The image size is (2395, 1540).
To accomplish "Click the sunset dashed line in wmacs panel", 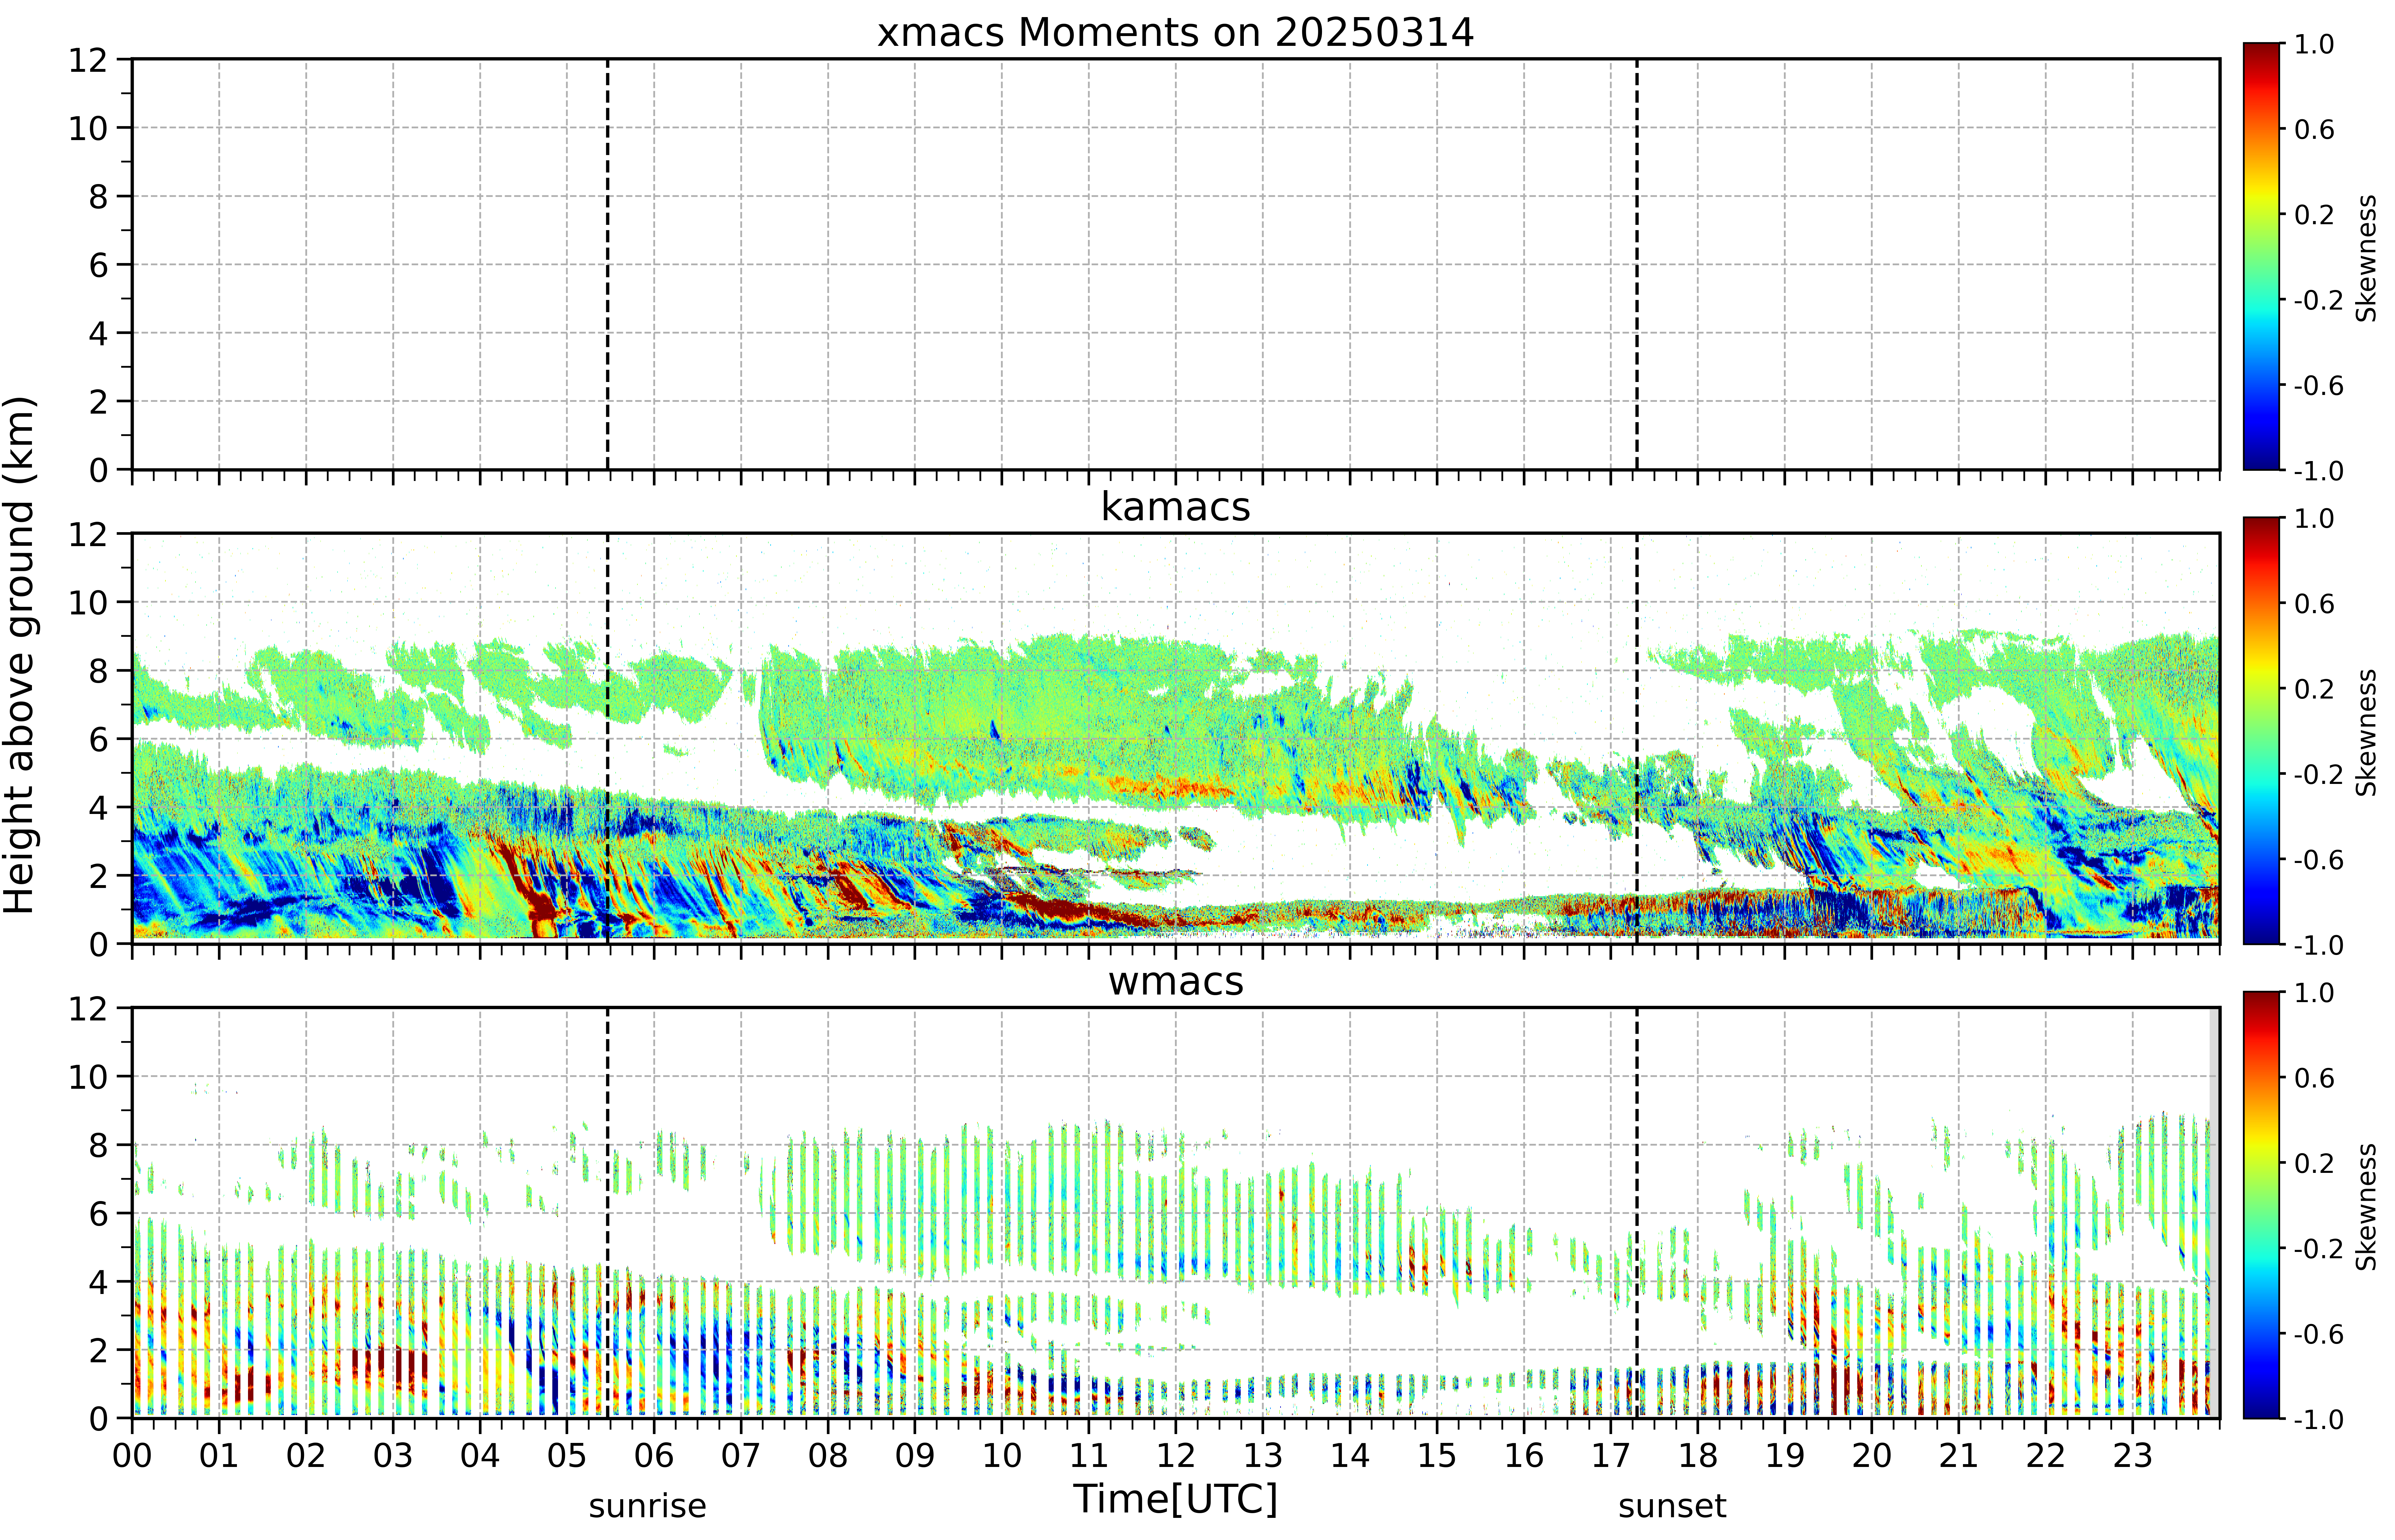I will click(1637, 1213).
